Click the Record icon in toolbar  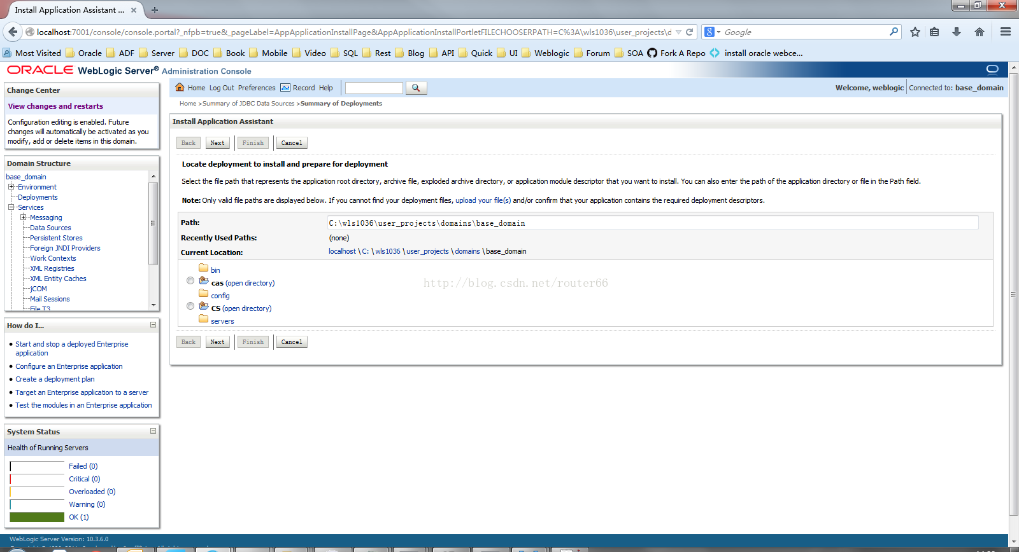(285, 87)
